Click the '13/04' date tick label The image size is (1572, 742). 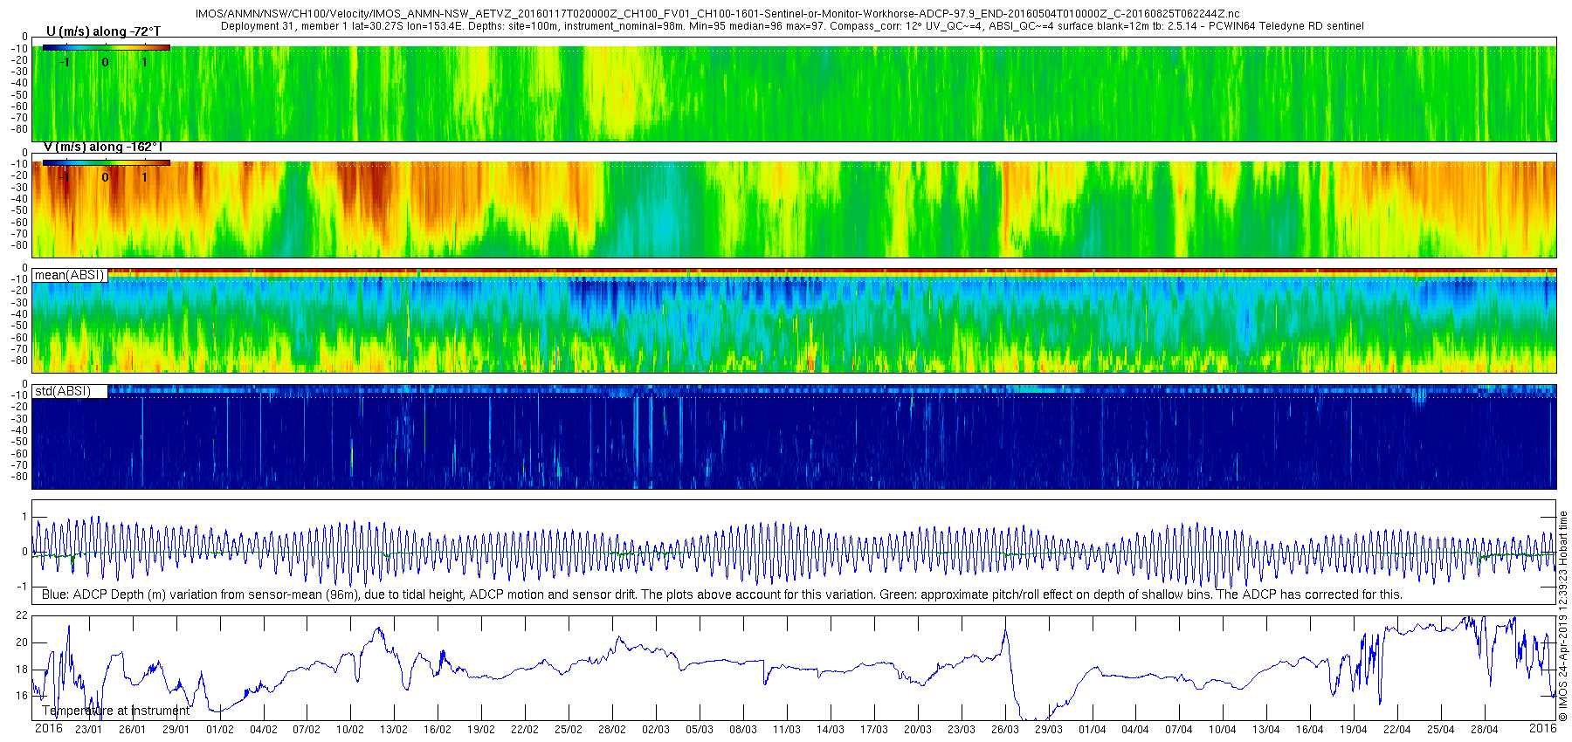pos(1266,730)
